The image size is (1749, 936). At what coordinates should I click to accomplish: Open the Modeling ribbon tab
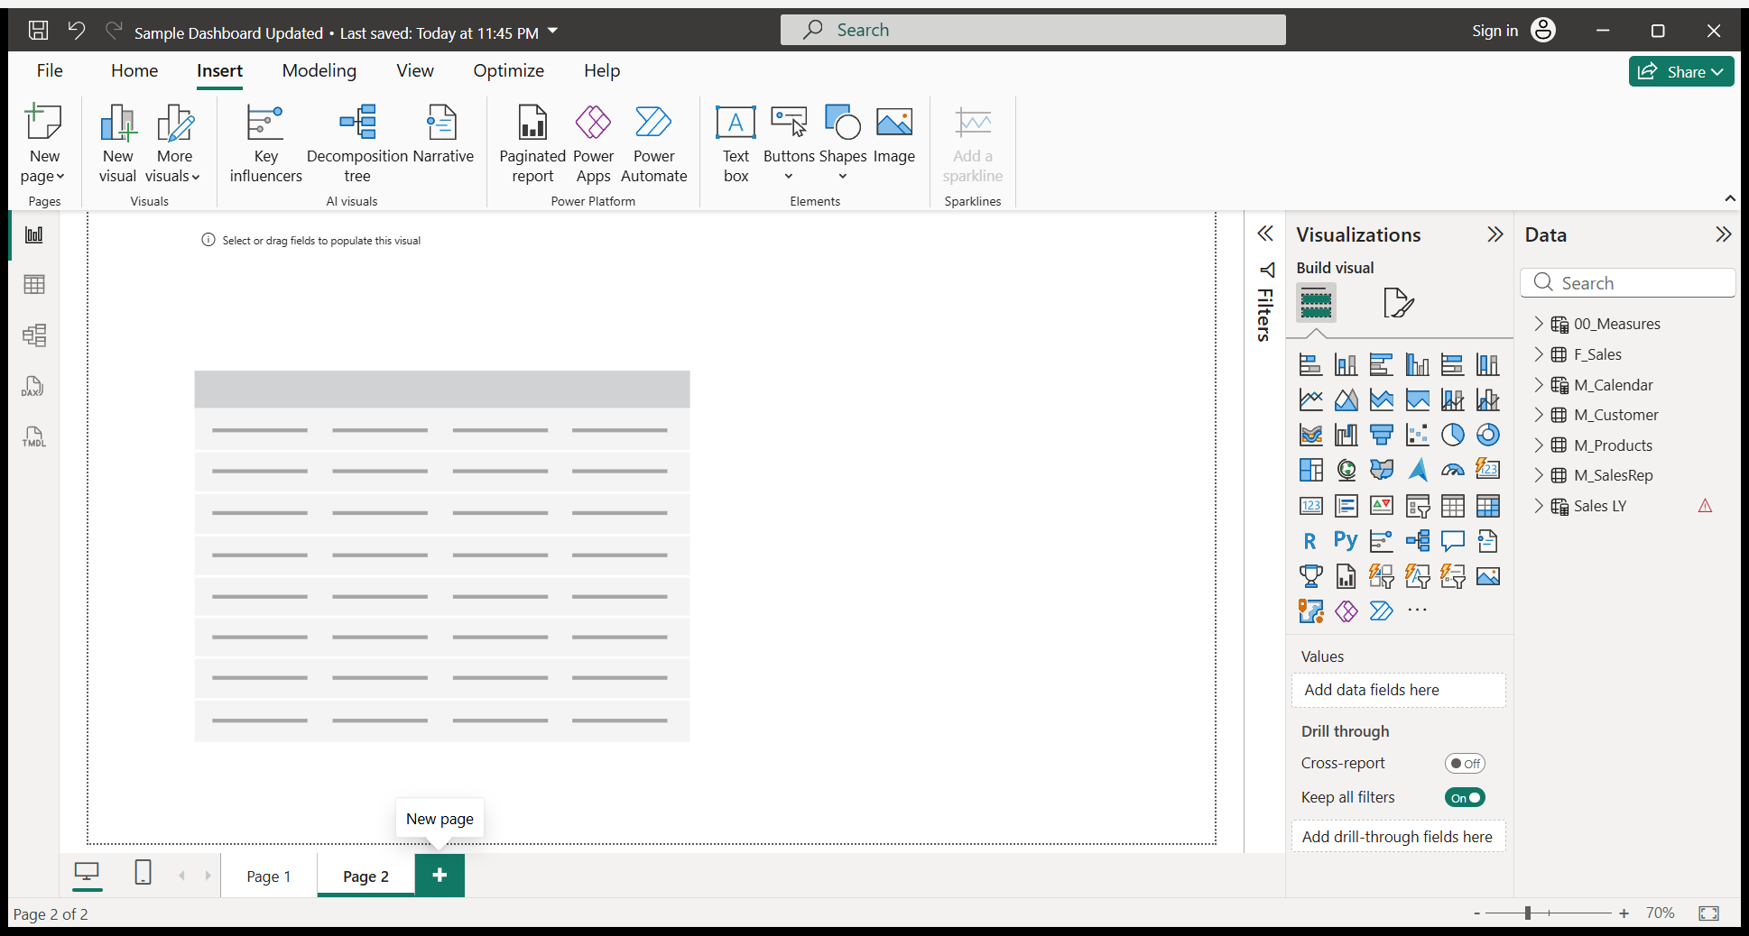[319, 70]
